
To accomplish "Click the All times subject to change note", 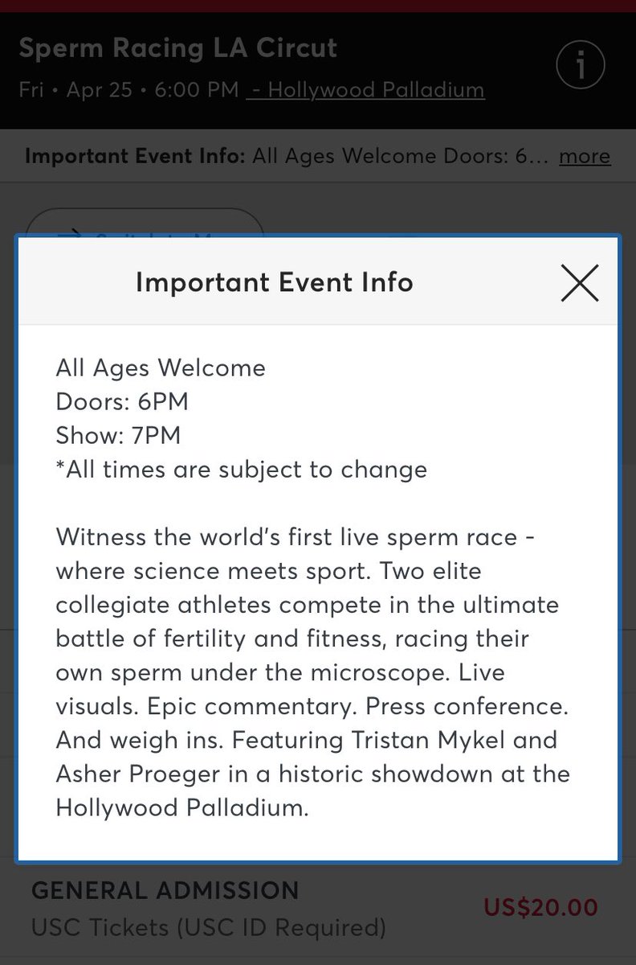I will (x=242, y=469).
